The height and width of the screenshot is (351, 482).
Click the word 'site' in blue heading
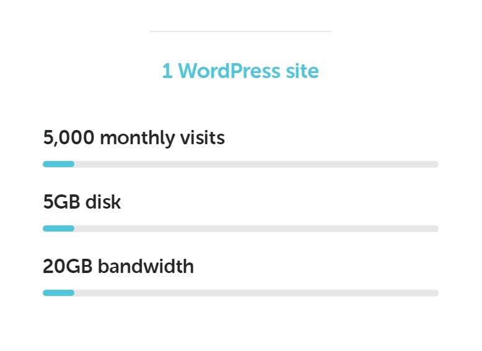click(x=302, y=71)
